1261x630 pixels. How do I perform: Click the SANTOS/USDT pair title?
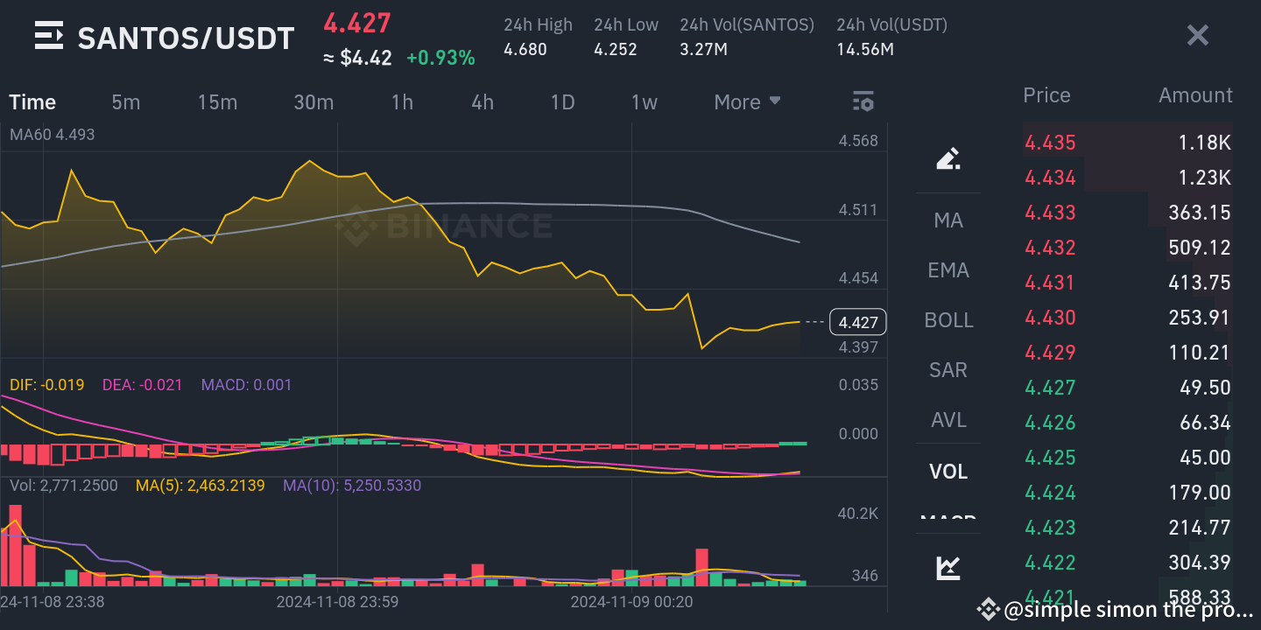(186, 38)
